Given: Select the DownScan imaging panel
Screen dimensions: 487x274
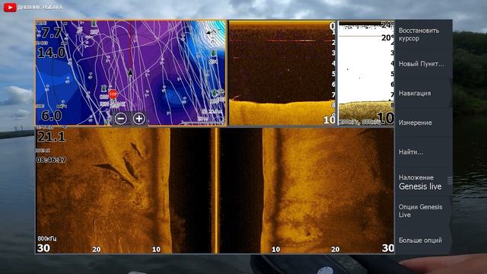Looking at the screenshot, I should point(282,73).
